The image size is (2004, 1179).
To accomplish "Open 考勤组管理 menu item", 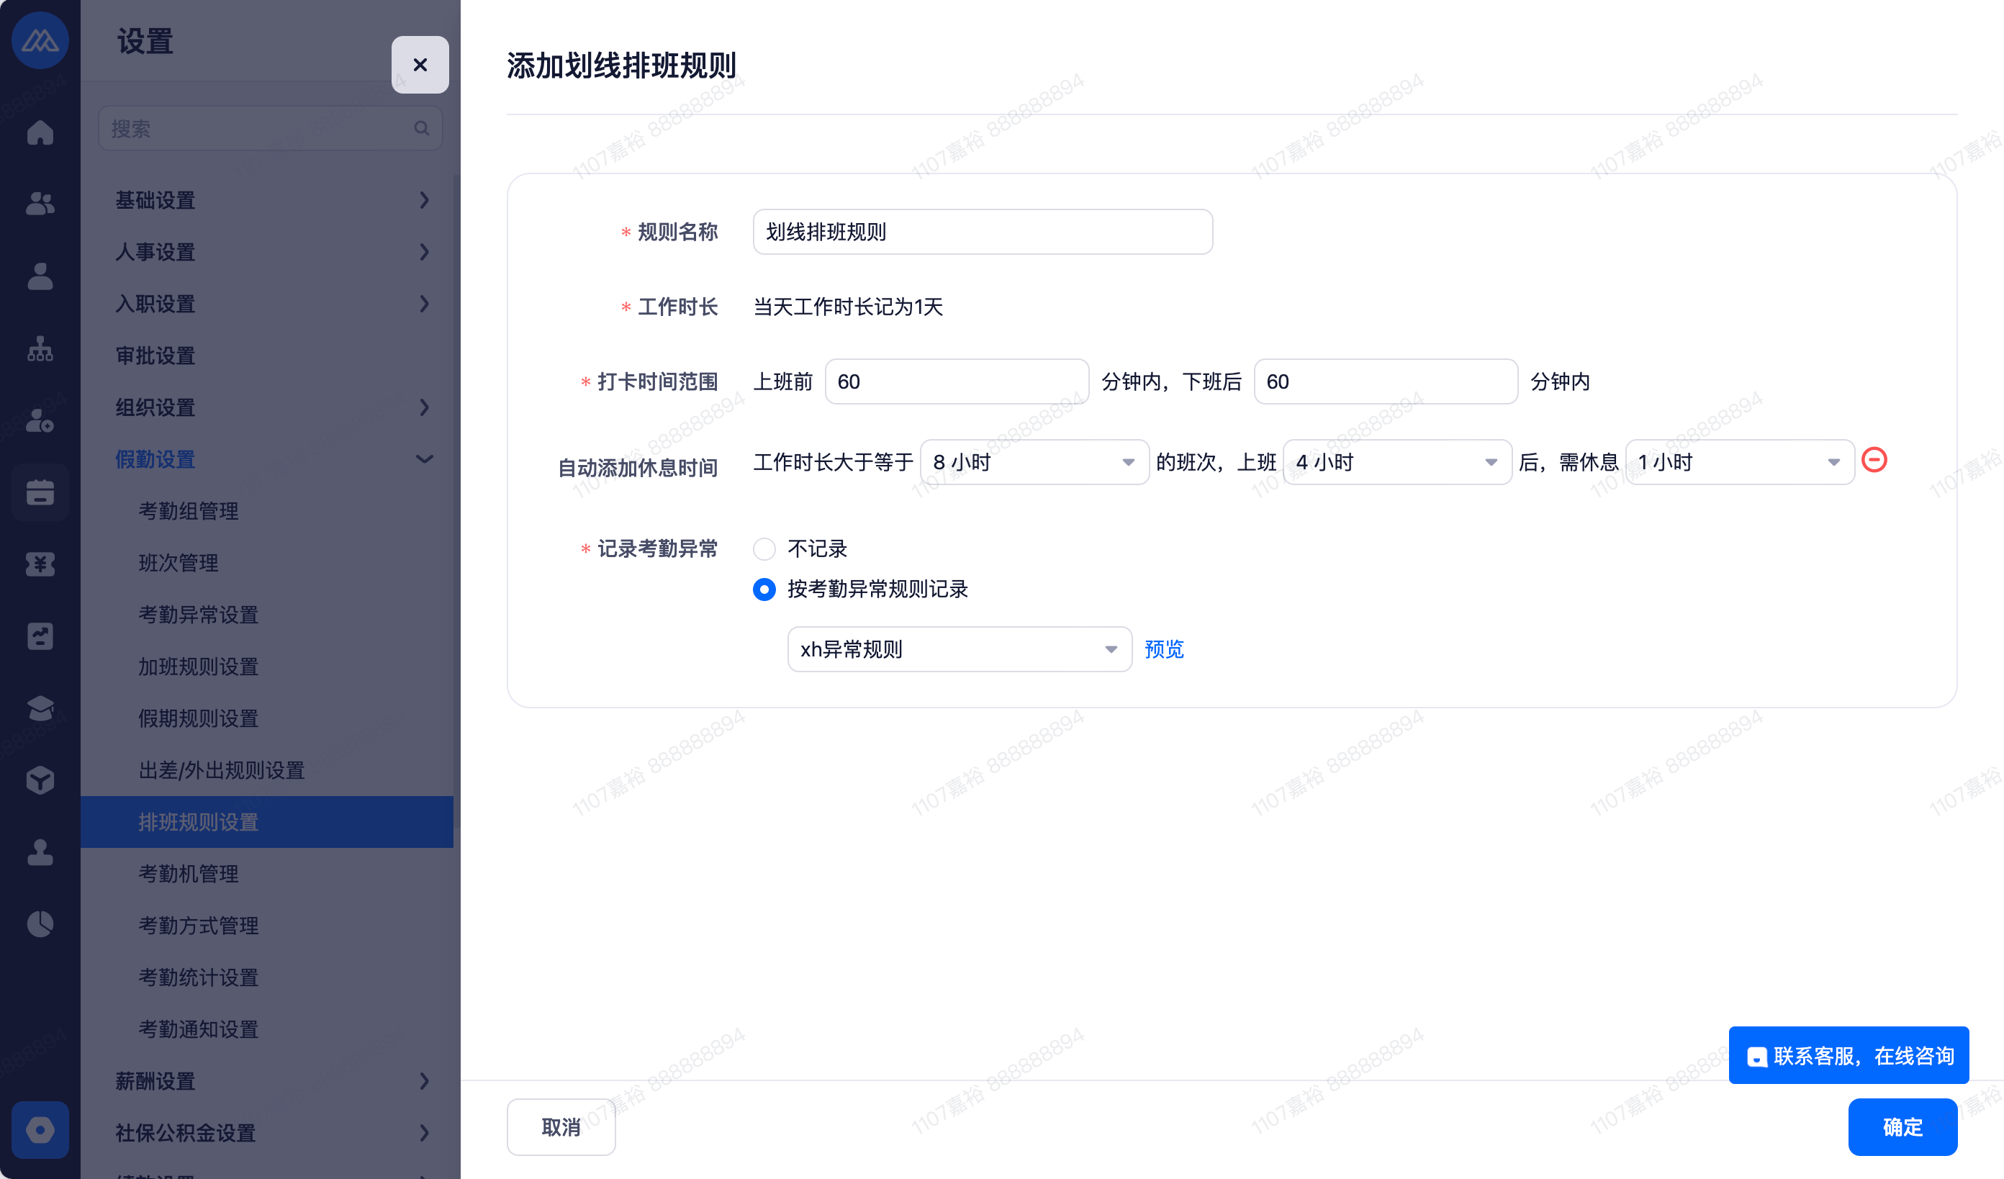I will [189, 511].
